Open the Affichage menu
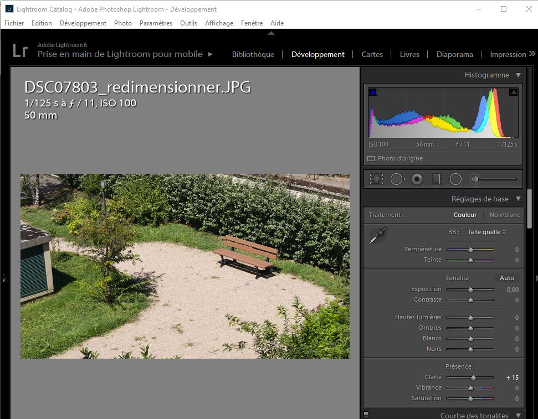538x419 pixels. point(219,23)
